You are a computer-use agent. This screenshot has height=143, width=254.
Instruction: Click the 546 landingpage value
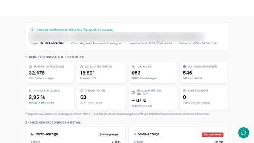(x=187, y=73)
